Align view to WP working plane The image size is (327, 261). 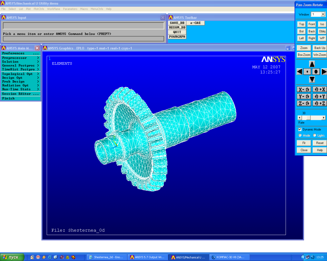[322, 38]
